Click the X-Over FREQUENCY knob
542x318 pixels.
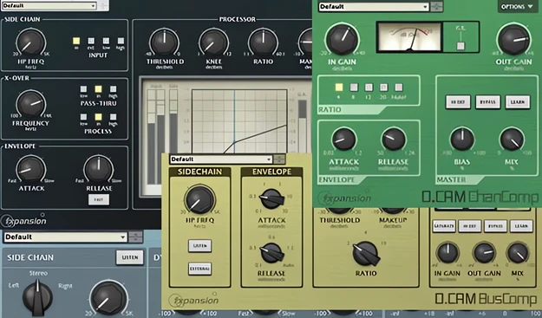click(x=30, y=104)
